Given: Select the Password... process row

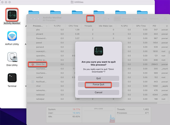Looking at the screenshot, I should [97, 38].
